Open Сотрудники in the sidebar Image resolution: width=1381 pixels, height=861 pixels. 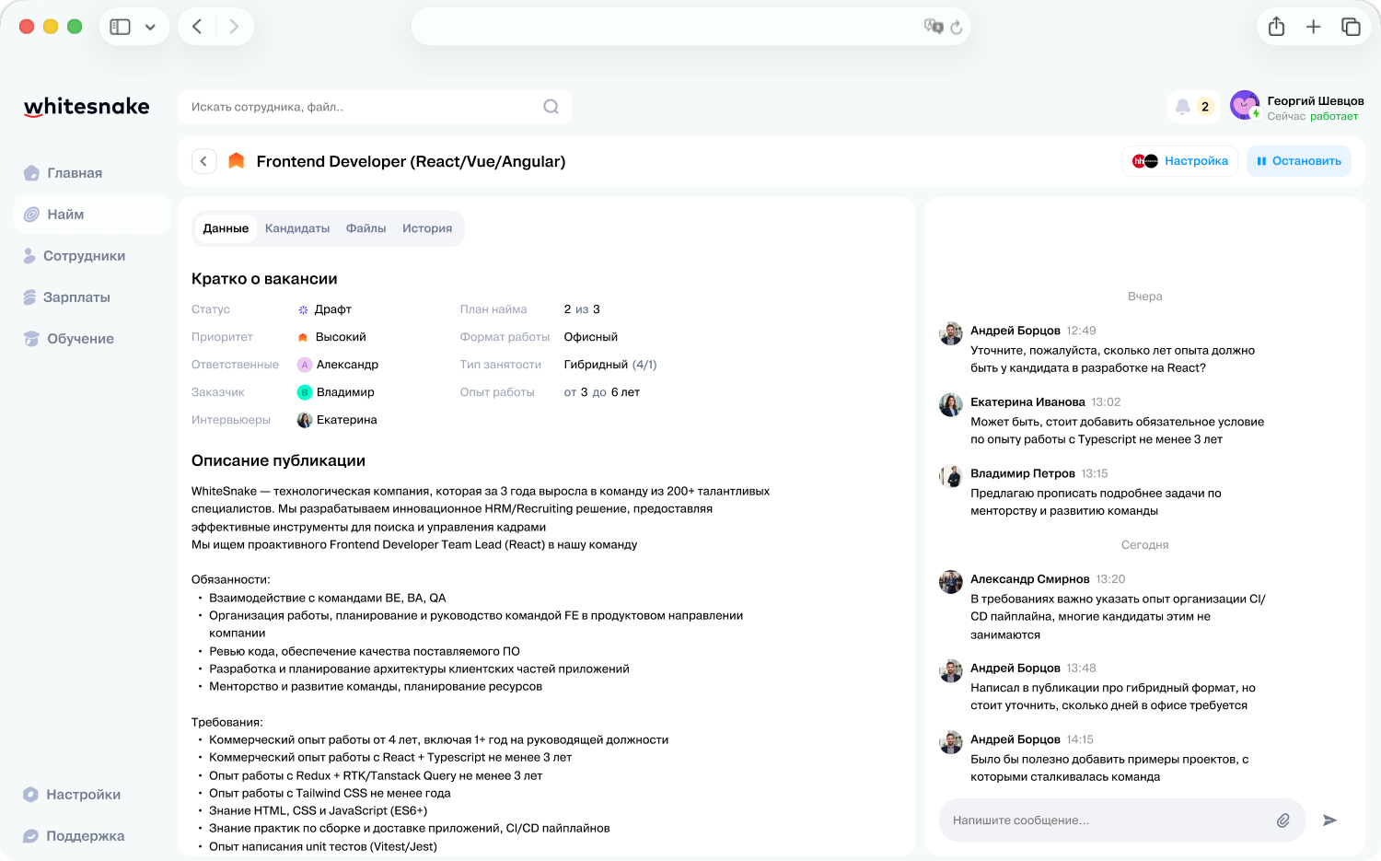(x=84, y=256)
